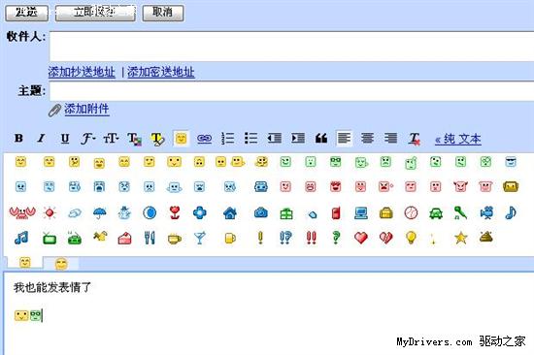Insert the crescent moon emoticon
The image size is (534, 355).
pos(150,213)
